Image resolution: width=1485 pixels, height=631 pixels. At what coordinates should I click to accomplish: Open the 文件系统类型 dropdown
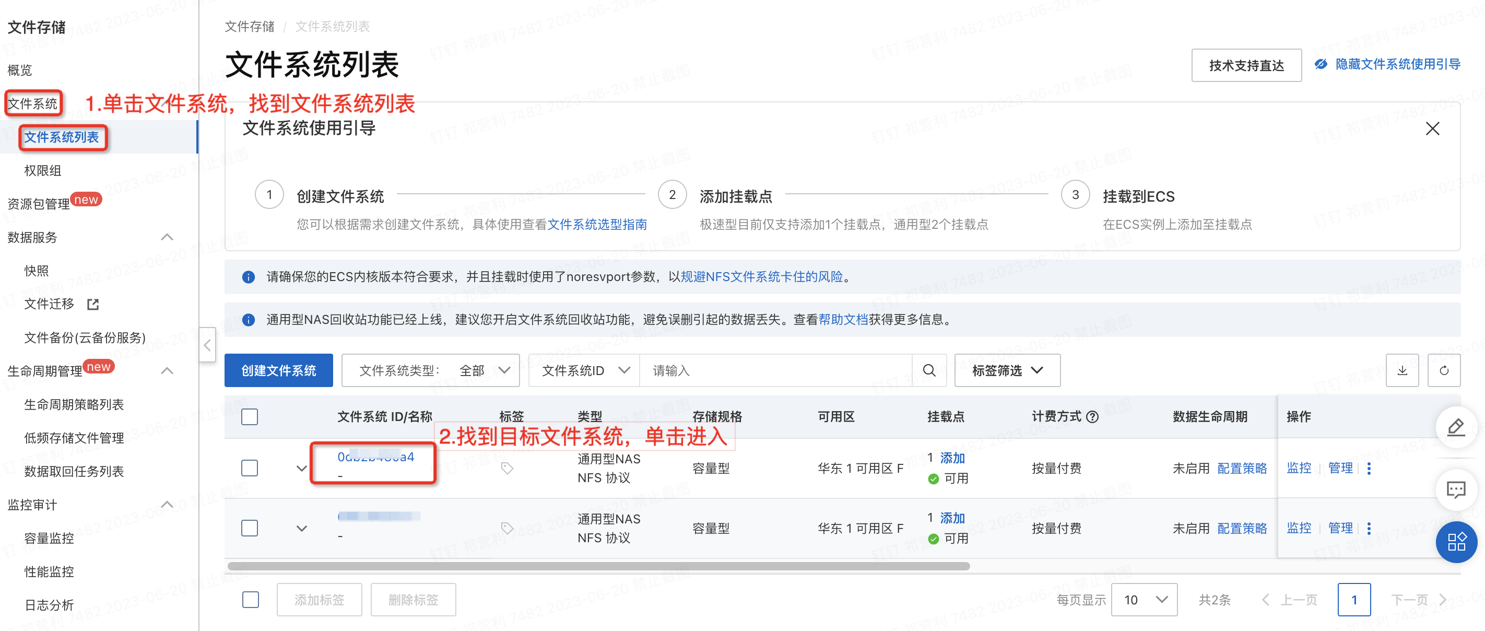(431, 370)
